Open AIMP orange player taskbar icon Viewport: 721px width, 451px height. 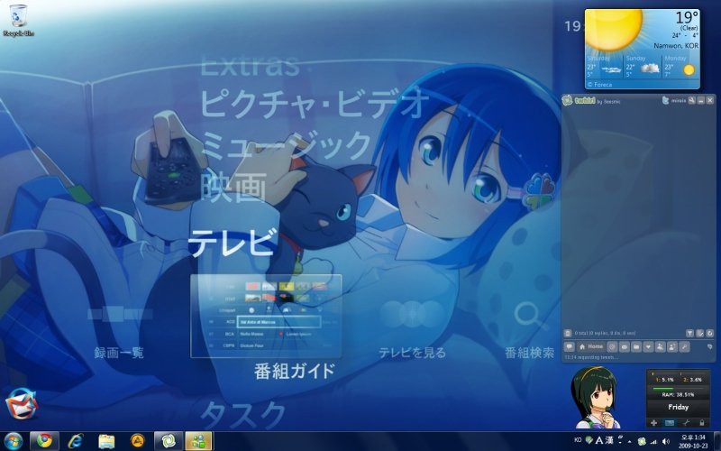point(137,441)
